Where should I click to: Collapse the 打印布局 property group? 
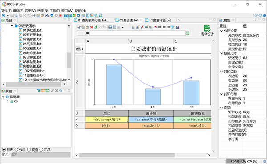point(222,94)
